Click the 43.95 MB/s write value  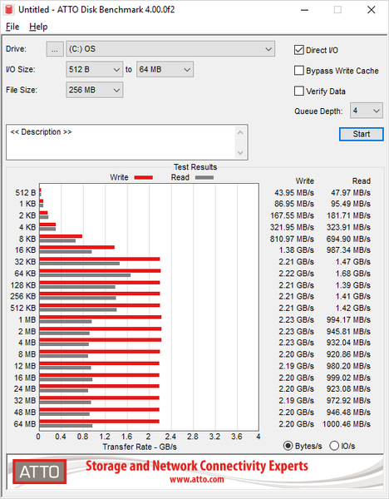click(x=294, y=193)
